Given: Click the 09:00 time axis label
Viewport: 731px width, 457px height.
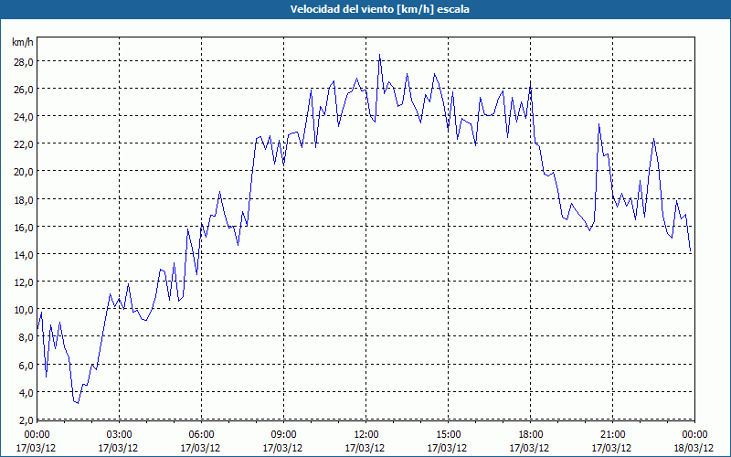Looking at the screenshot, I should (283, 435).
